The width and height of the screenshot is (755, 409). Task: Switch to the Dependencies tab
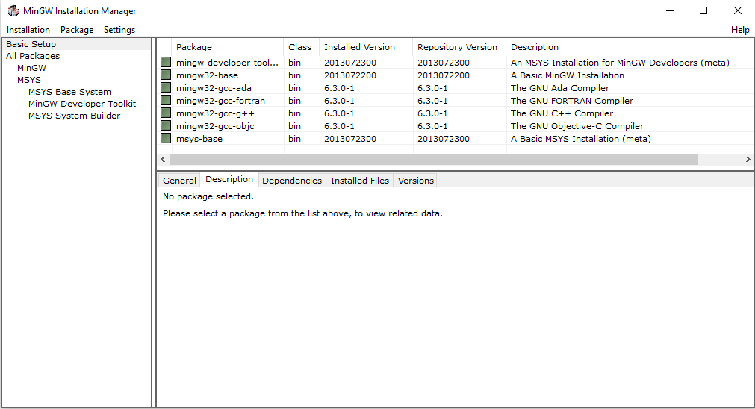click(292, 181)
